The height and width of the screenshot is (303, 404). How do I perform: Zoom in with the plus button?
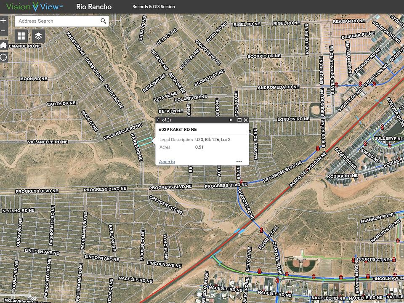coord(3,20)
